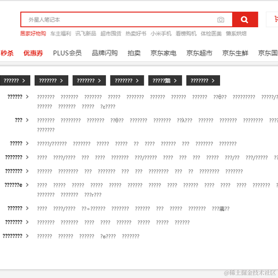The height and width of the screenshot is (278, 278).
Task: Open the 京东家电 navigation item
Action: (x=163, y=53)
